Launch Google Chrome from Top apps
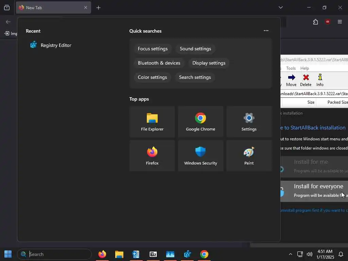The height and width of the screenshot is (261, 348). (201, 122)
